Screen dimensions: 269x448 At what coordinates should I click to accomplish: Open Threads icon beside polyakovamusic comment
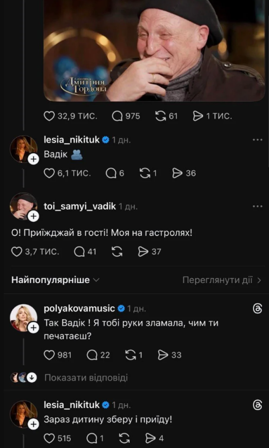click(257, 309)
